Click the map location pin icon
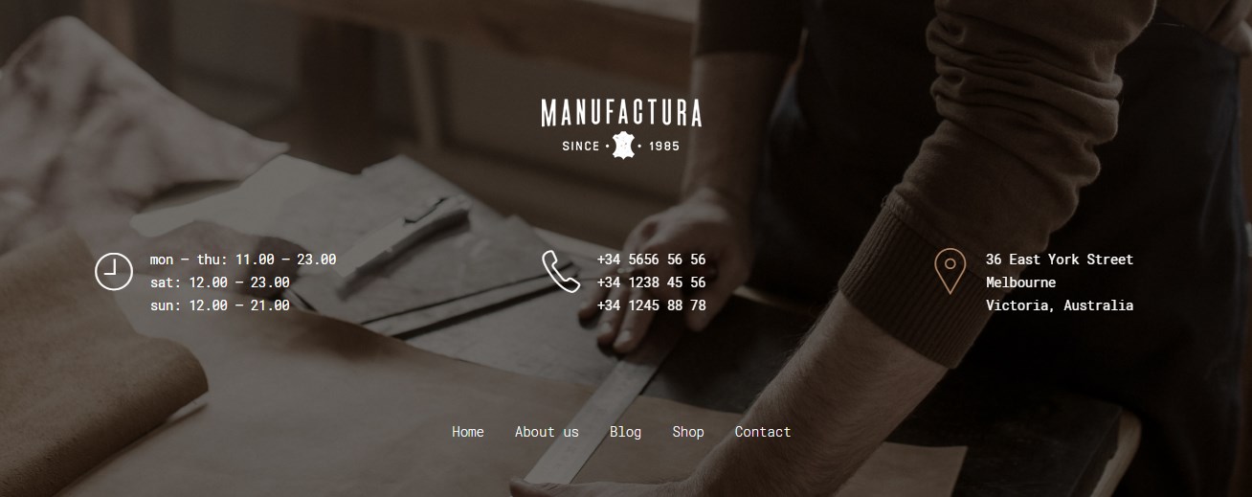 (950, 271)
